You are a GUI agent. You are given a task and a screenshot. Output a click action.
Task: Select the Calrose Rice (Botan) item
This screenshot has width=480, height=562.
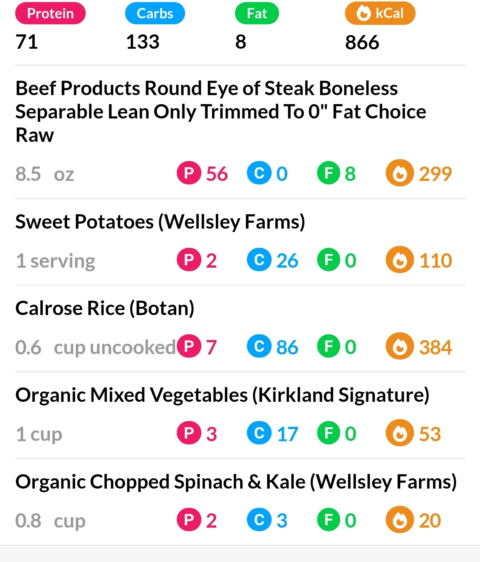(x=105, y=308)
